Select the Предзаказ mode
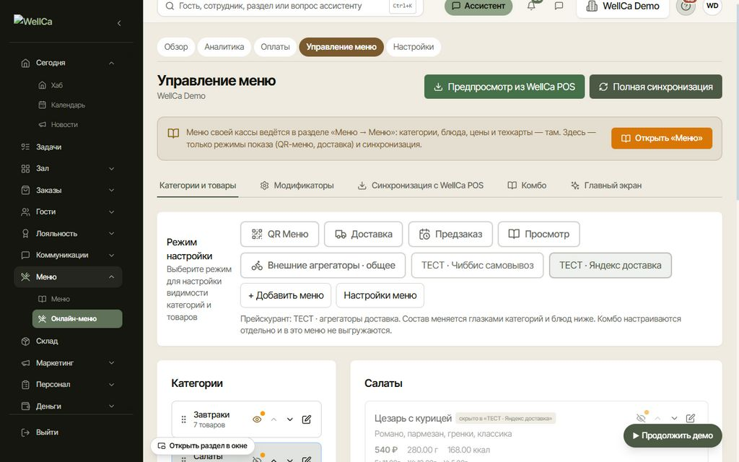Viewport: 739px width, 462px height. point(450,235)
